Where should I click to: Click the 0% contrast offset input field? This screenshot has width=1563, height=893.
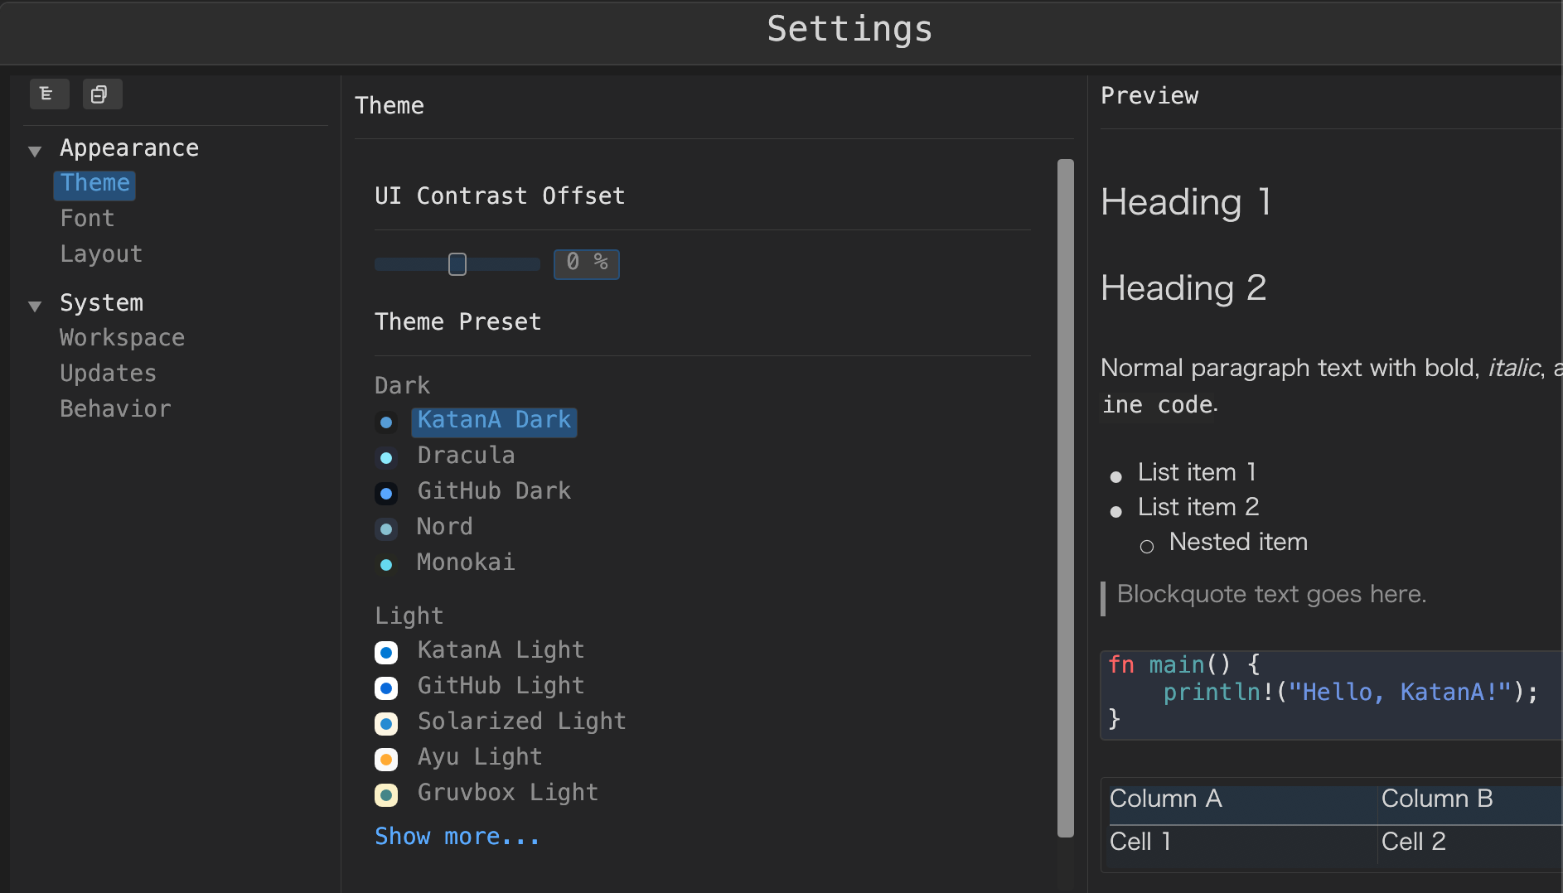[x=586, y=263]
